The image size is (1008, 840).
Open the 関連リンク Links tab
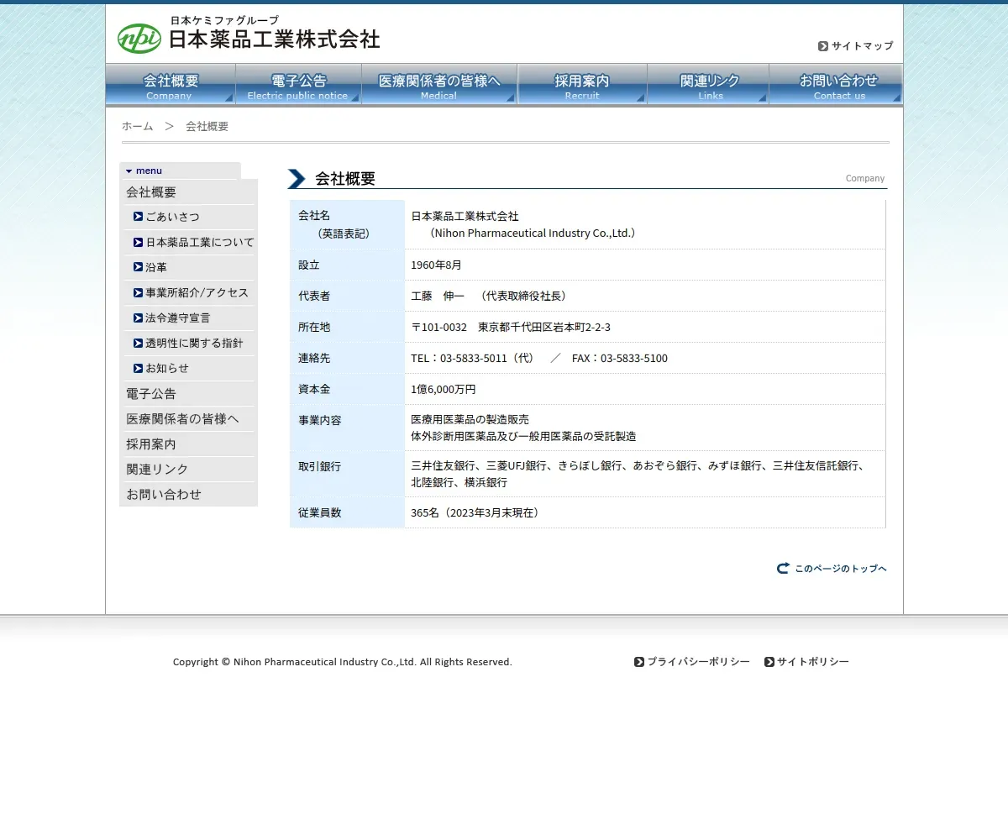click(x=708, y=85)
